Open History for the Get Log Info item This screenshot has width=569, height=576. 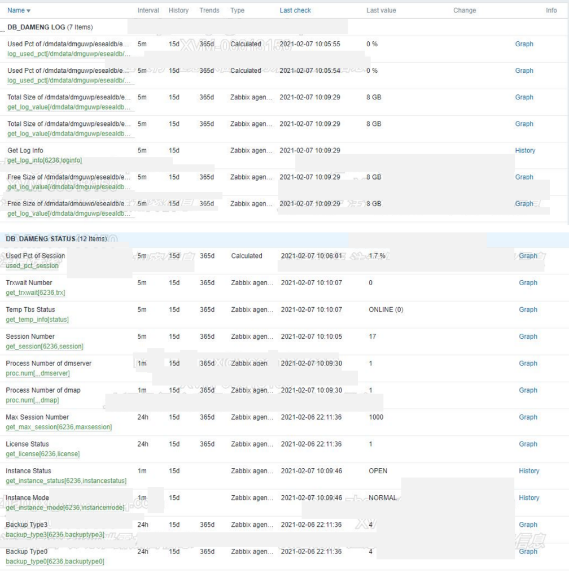coord(525,151)
